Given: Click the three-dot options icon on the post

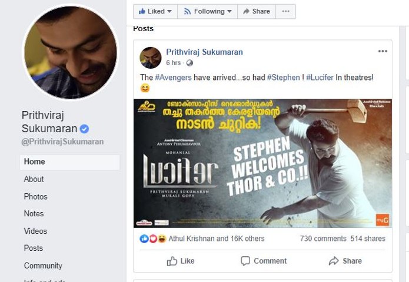Looking at the screenshot, I should [x=383, y=51].
